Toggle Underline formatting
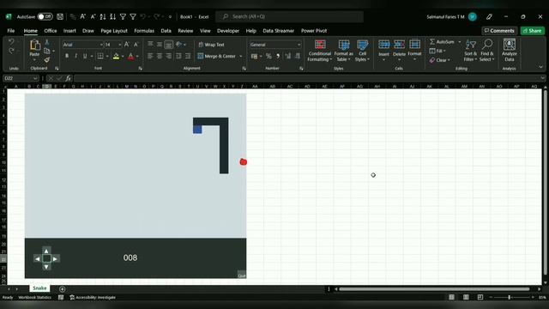Screen dimensions: 549x309 85,56
